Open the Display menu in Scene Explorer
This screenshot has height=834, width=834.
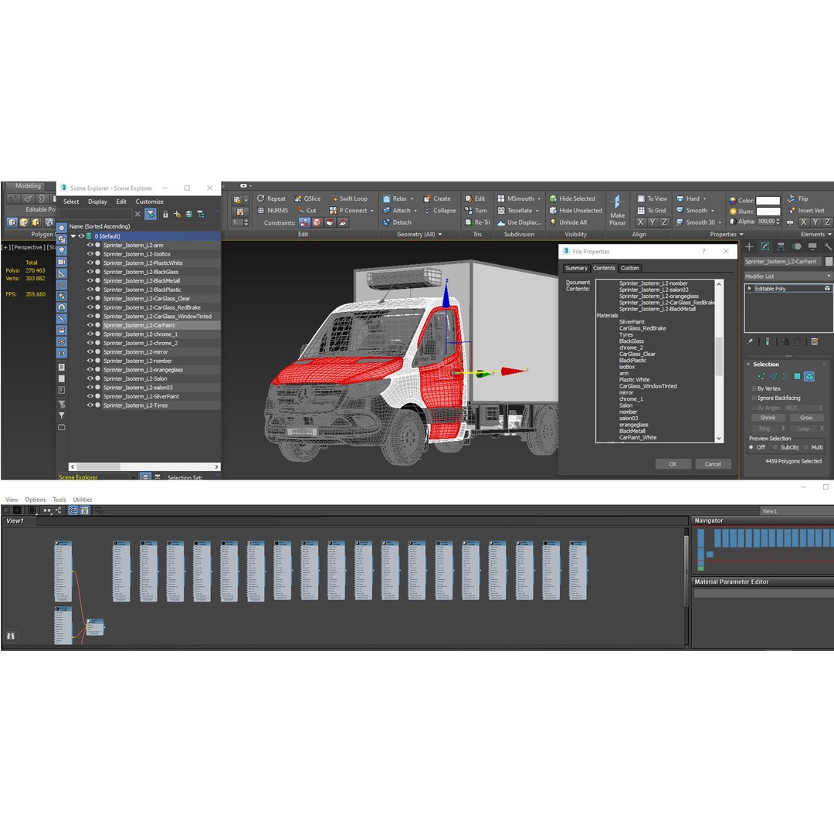click(x=97, y=201)
